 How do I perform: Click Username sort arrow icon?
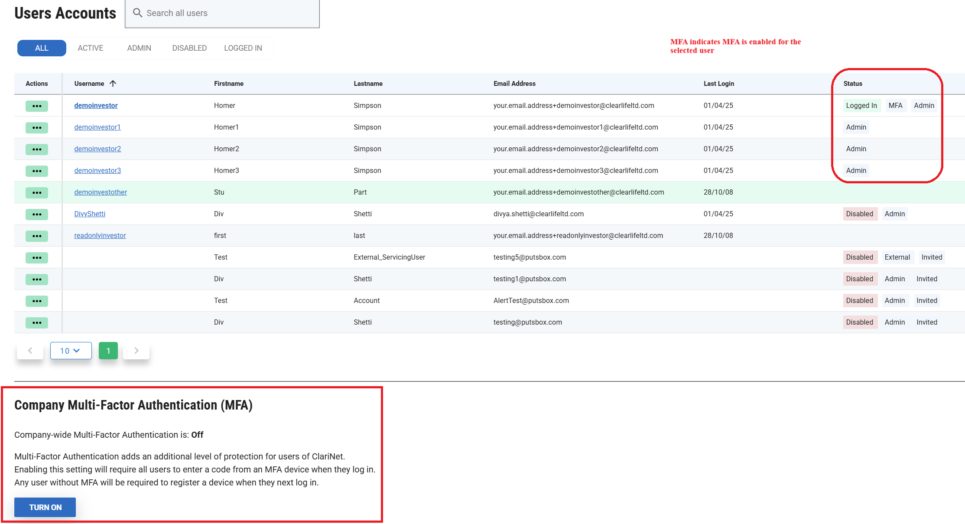click(113, 83)
